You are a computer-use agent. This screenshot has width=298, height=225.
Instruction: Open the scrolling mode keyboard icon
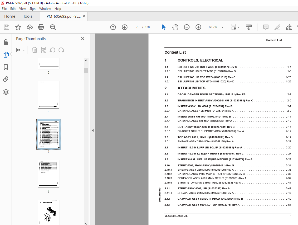pyautogui.click(x=248, y=27)
